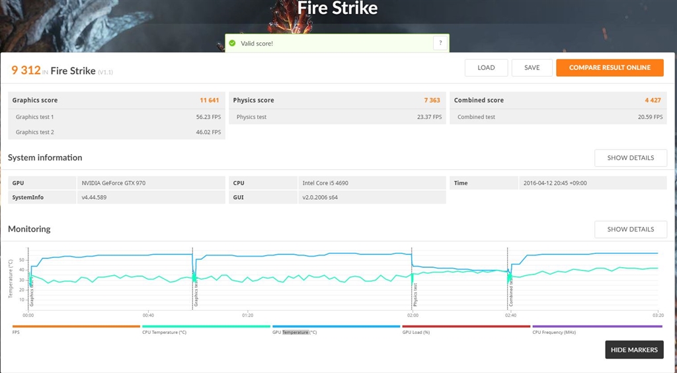Viewport: 677px width, 373px height.
Task: Click the Physics score header label
Action: (x=253, y=100)
